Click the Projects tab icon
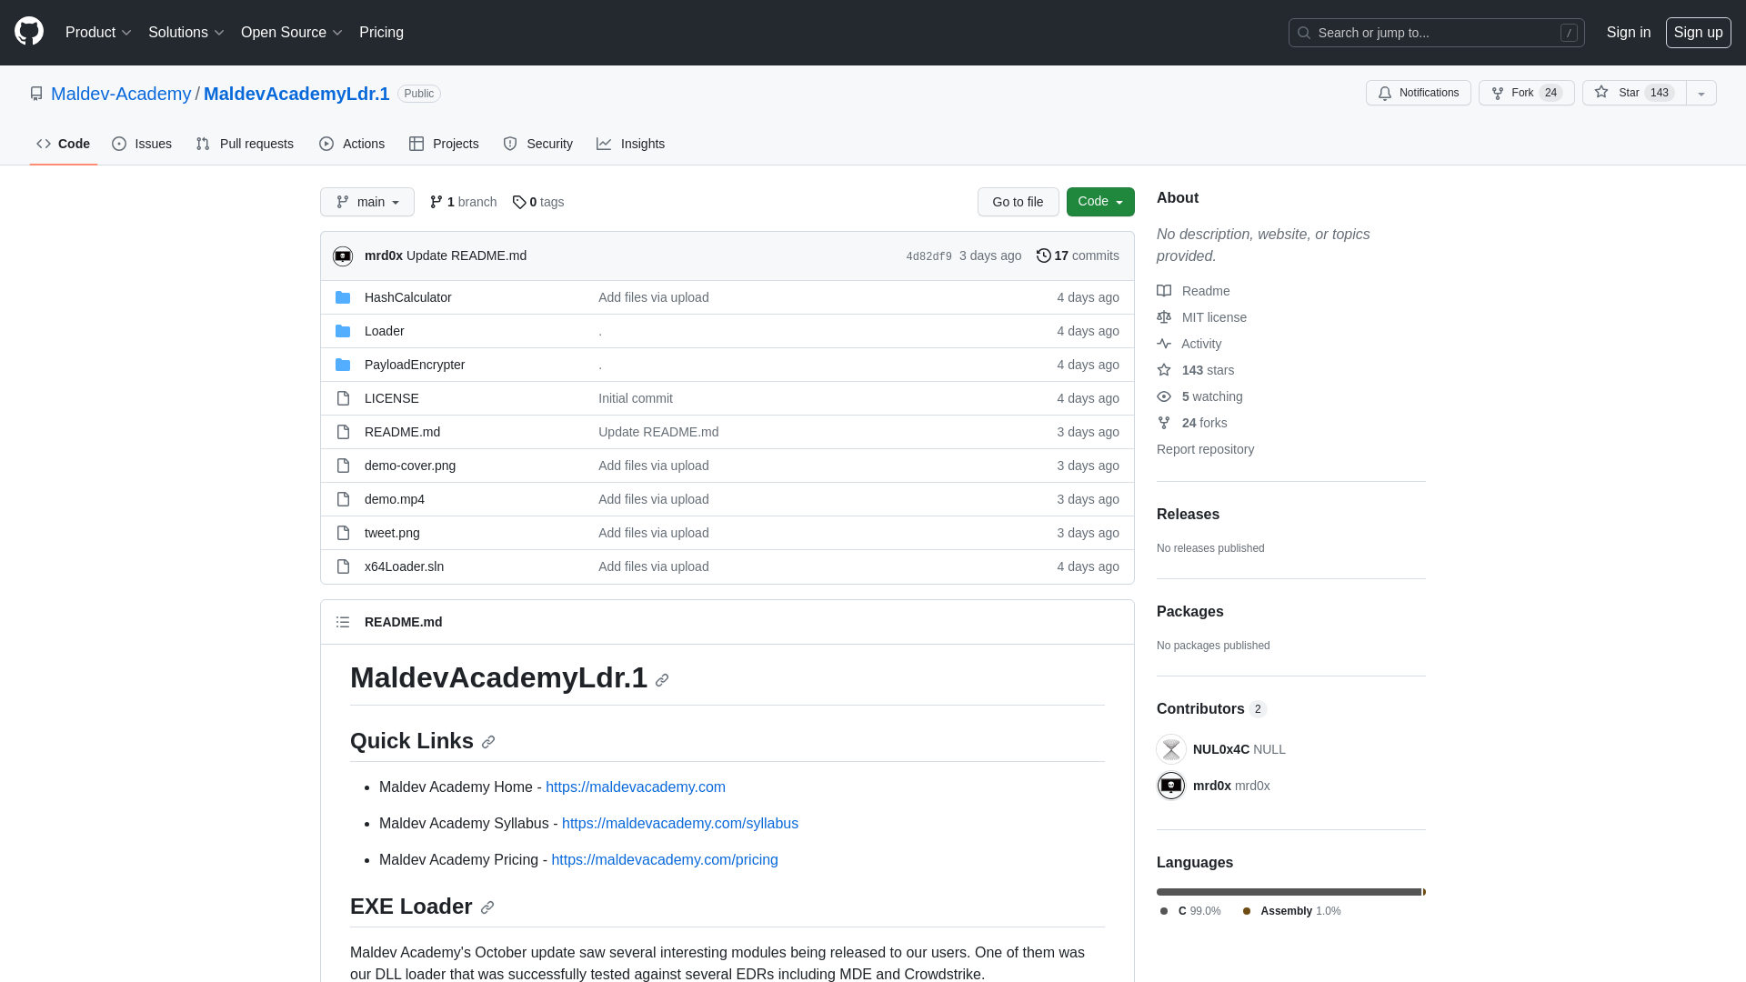This screenshot has width=1746, height=982. click(x=416, y=144)
